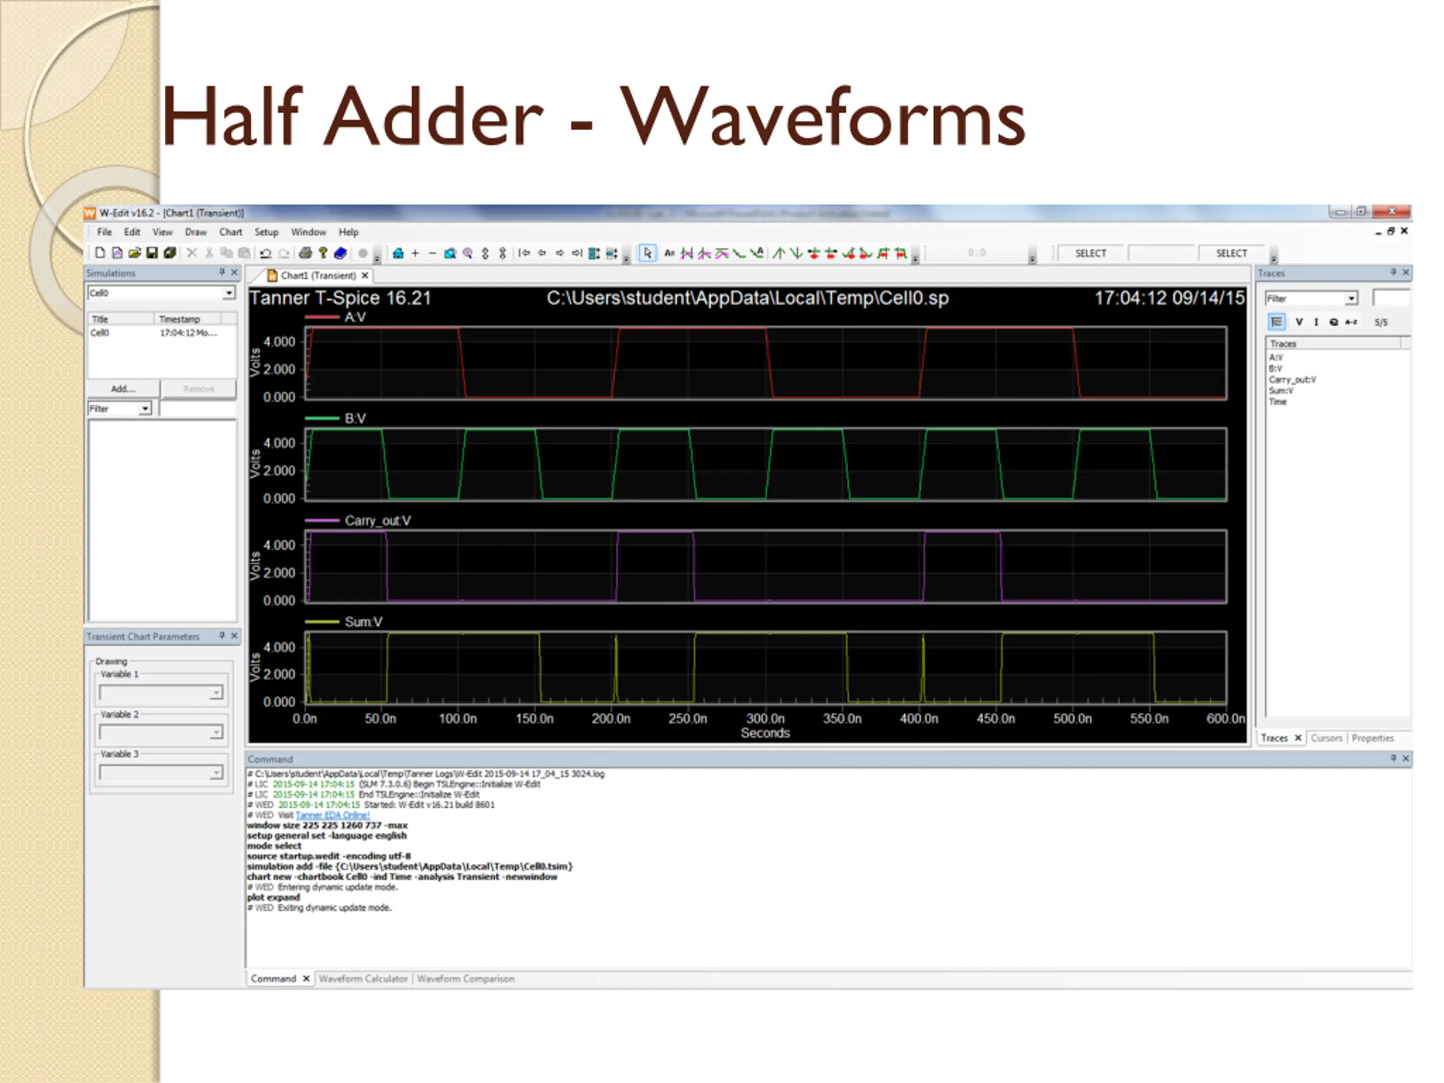Click the second SELECT button in toolbar
Image resolution: width=1444 pixels, height=1083 pixels.
(1231, 253)
